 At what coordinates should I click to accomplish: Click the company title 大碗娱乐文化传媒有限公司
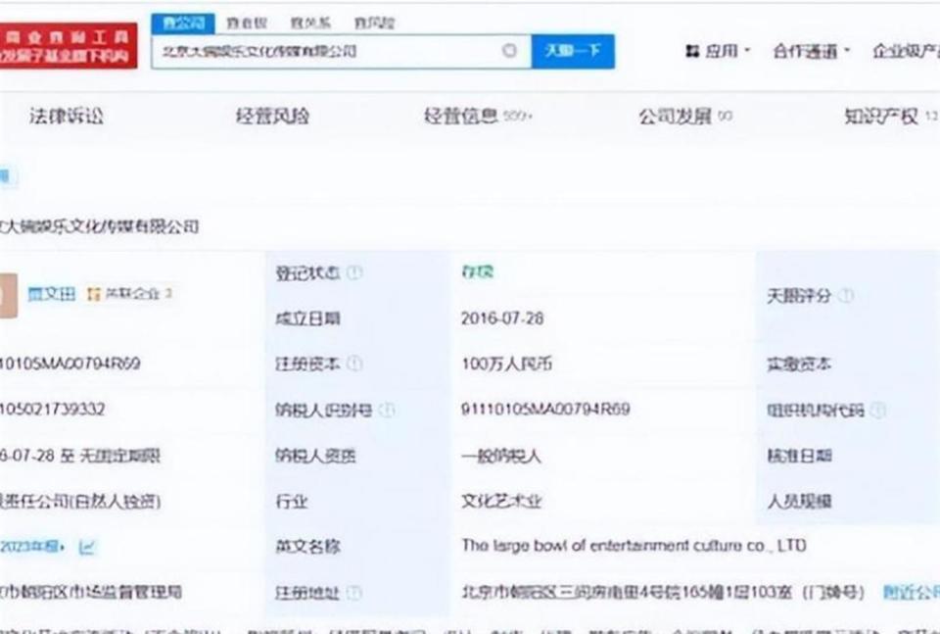pyautogui.click(x=100, y=226)
